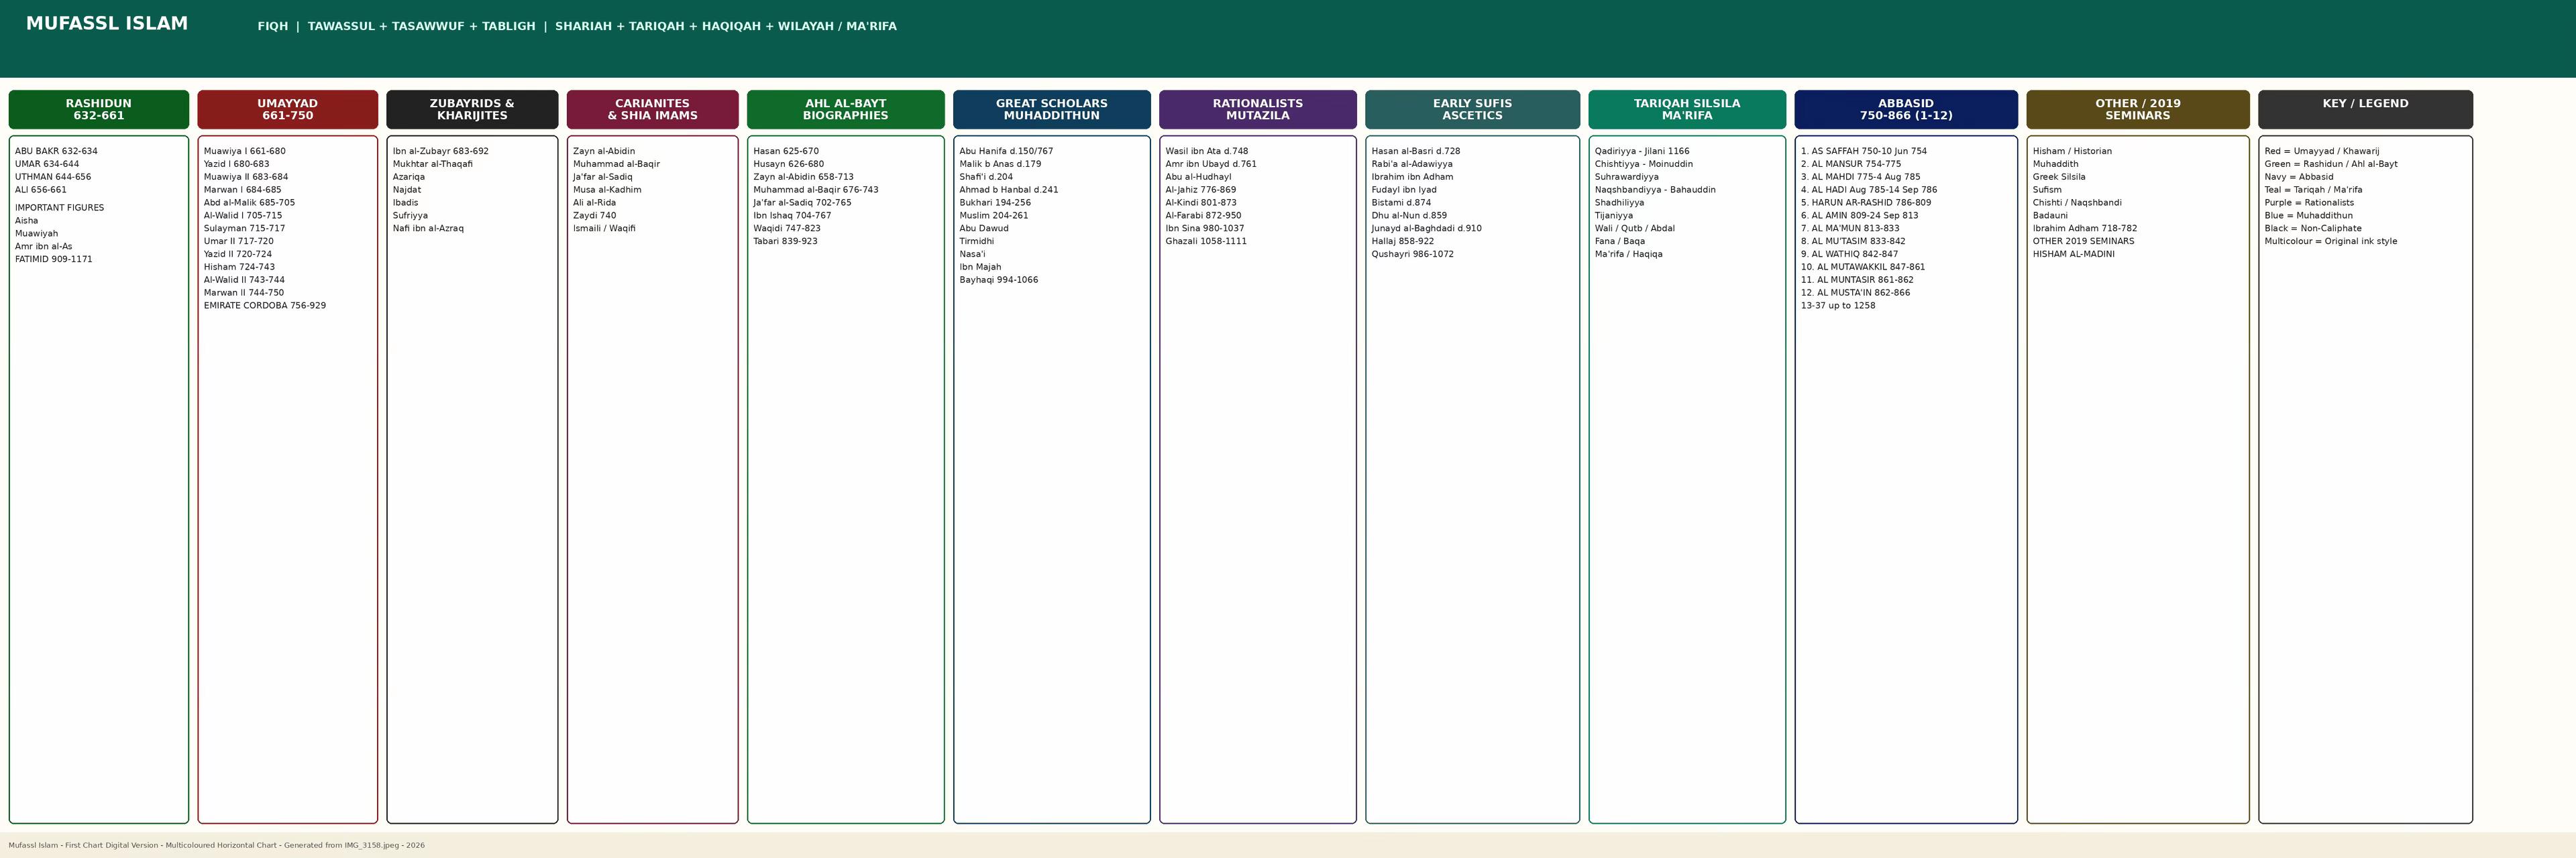Viewport: 2576px width, 858px height.
Task: Select the GREAT SCHOLARS MUHADDITHUN header
Action: (1052, 110)
